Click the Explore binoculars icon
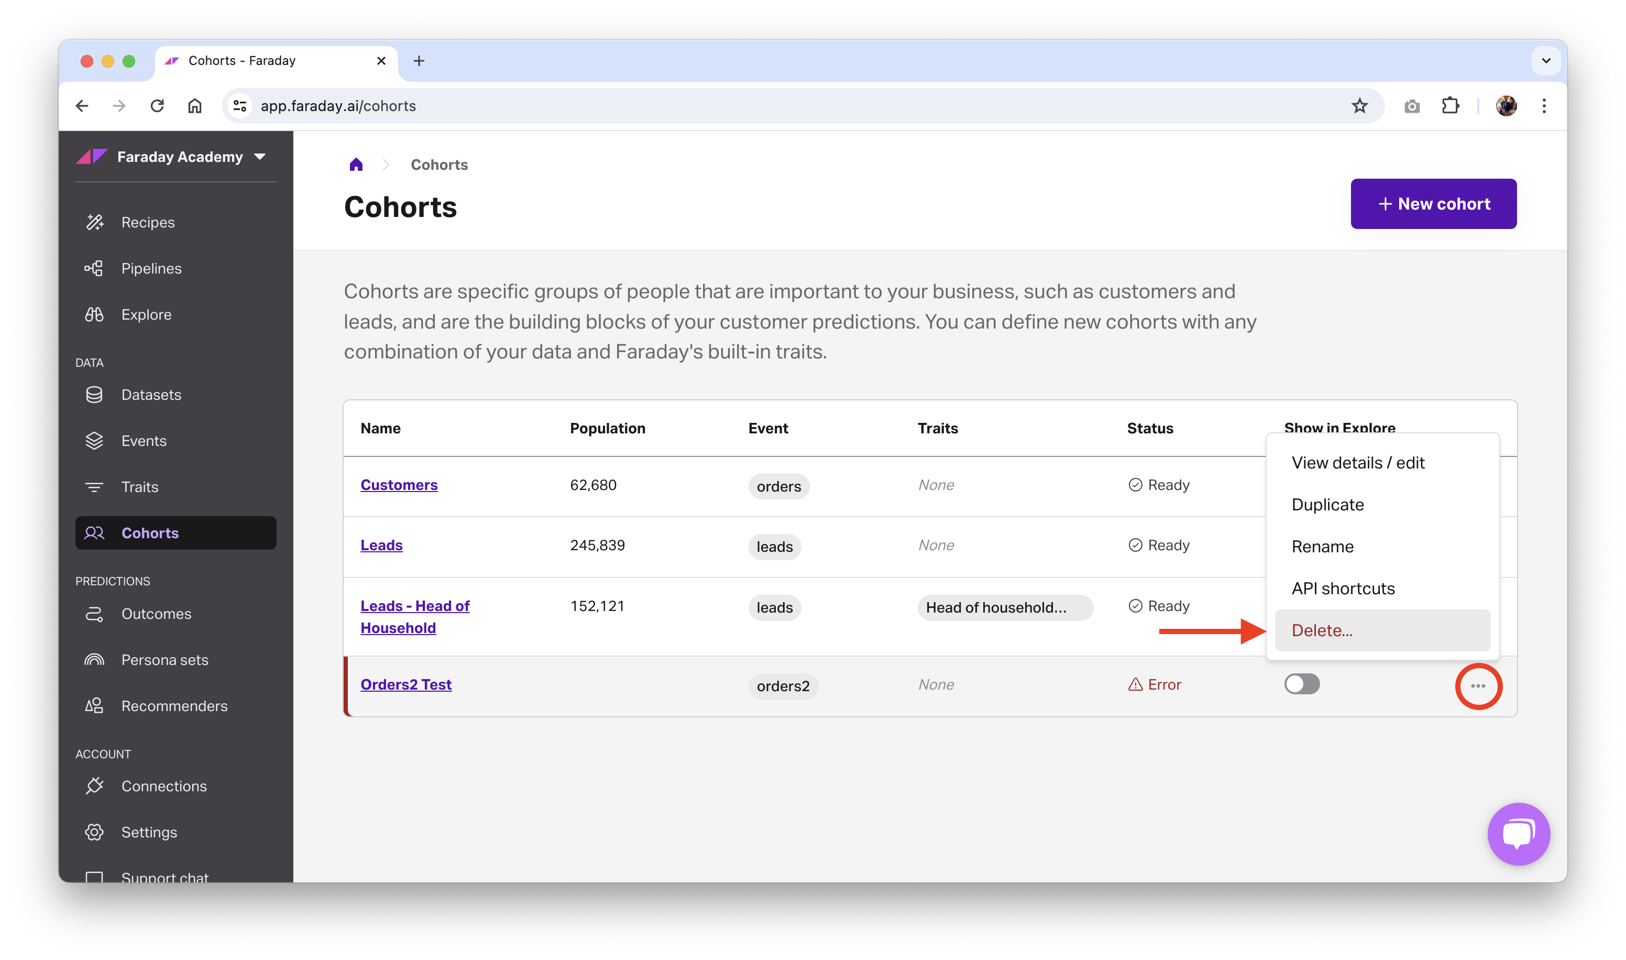This screenshot has width=1626, height=960. coord(94,314)
